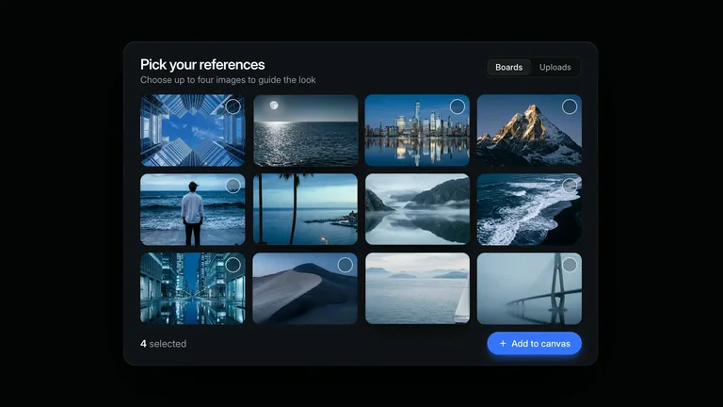Screen dimensions: 723x407
Task: Toggle selection circle on skyscraper look-up image
Action: pyautogui.click(x=233, y=106)
